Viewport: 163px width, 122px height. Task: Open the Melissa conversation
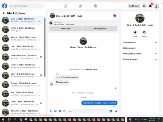point(22,39)
